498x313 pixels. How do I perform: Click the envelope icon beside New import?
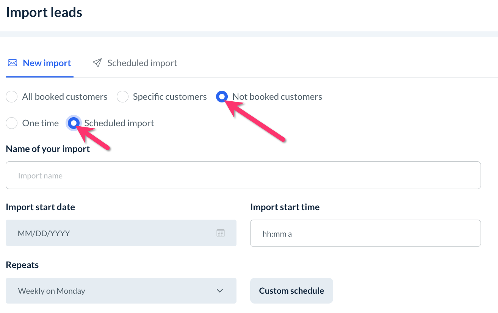point(13,63)
